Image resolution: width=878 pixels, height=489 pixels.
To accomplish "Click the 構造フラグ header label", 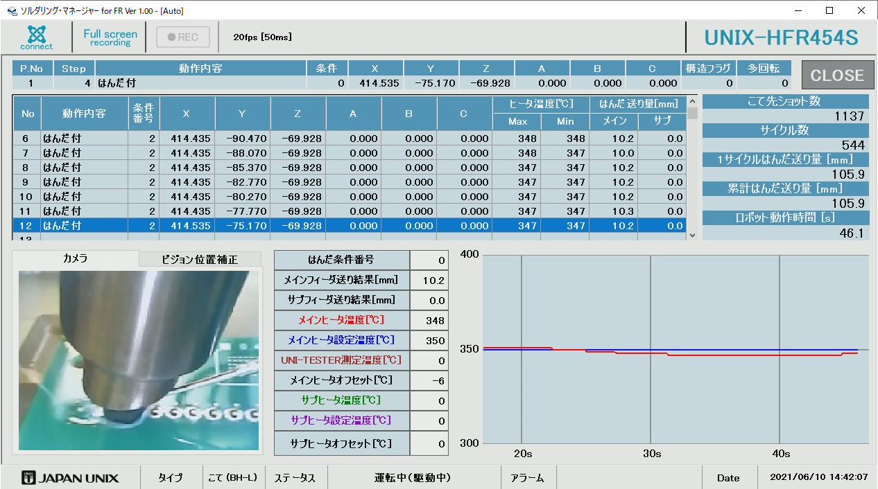I will 708,69.
